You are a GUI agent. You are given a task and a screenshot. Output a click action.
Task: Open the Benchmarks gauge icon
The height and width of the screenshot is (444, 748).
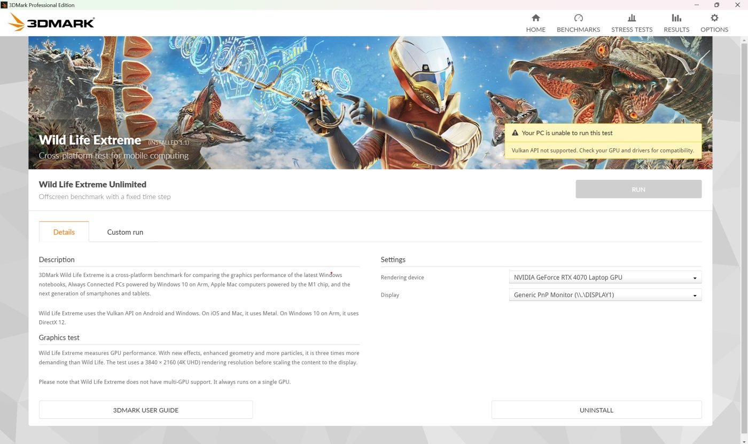578,18
